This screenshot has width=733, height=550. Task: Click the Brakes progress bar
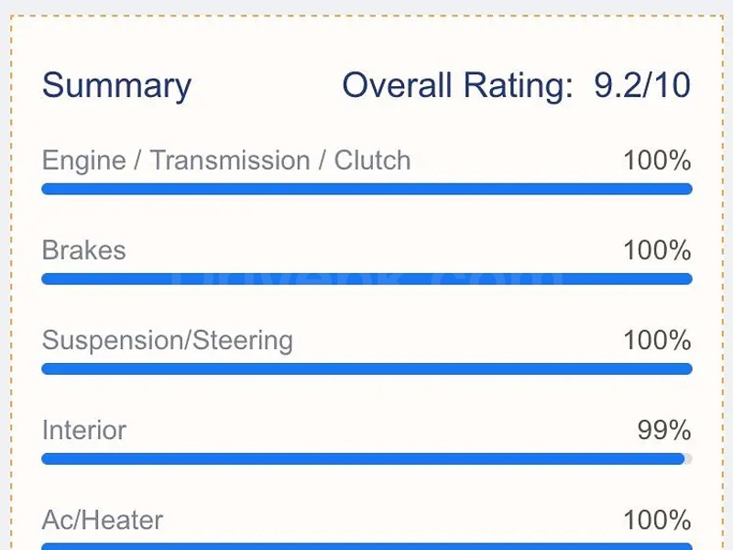[366, 279]
